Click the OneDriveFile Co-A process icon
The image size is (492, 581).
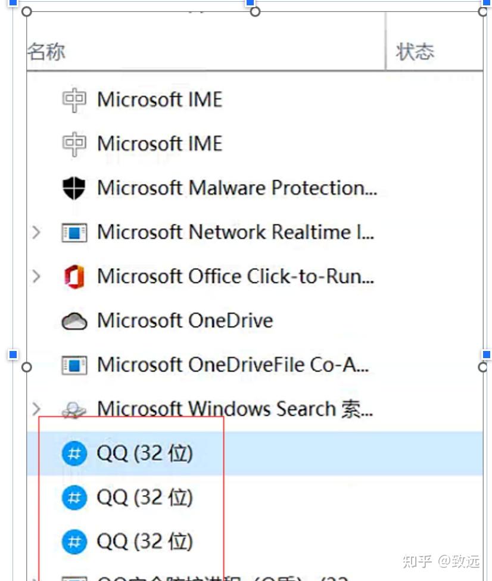[x=74, y=365]
